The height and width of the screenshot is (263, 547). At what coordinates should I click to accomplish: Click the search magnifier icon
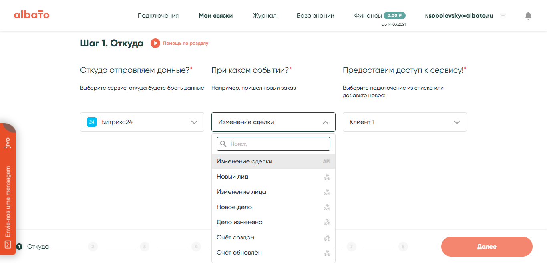click(223, 144)
